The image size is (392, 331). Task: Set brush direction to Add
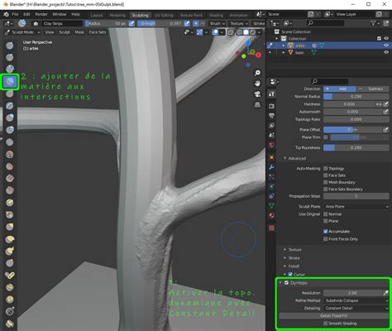pyautogui.click(x=340, y=89)
